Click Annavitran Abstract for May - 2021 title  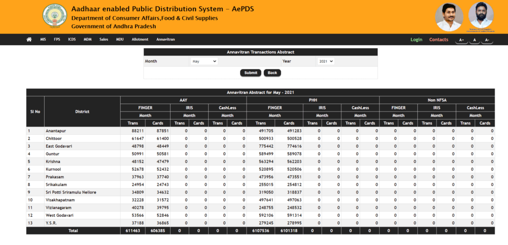260,93
